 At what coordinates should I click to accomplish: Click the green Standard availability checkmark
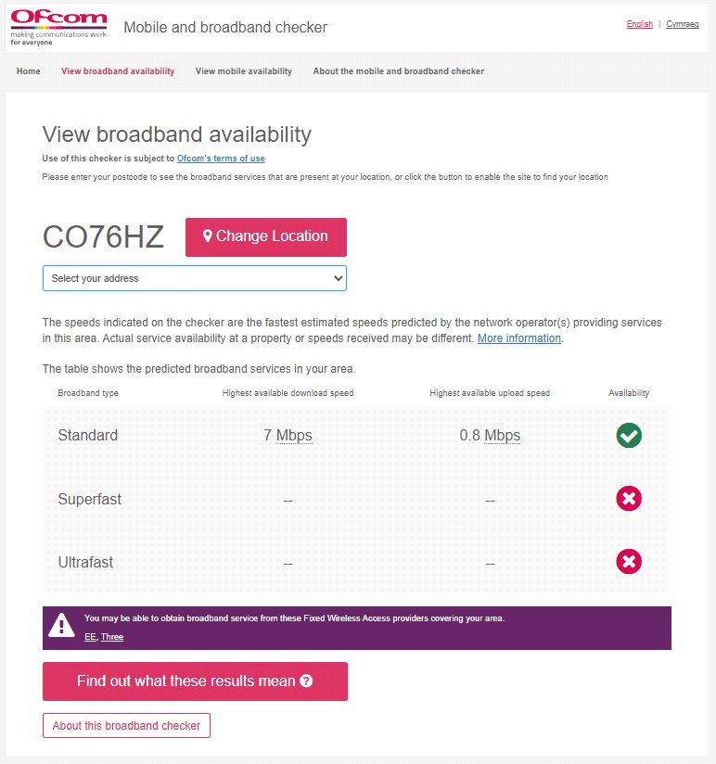[x=629, y=435]
